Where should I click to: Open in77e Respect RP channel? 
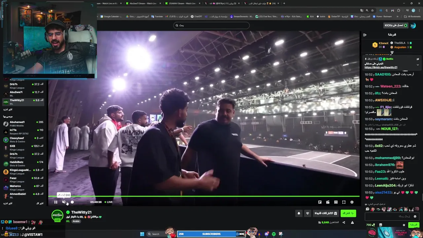[x=23, y=132]
